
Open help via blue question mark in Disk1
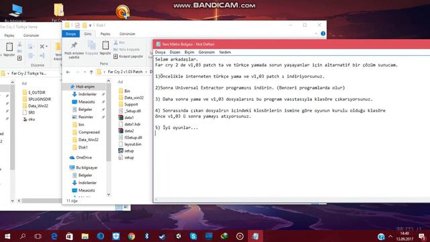323,34
